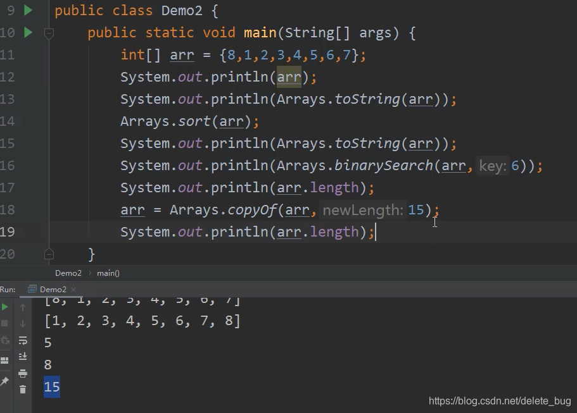
Task: Click arr.length on line 19
Action: point(317,232)
